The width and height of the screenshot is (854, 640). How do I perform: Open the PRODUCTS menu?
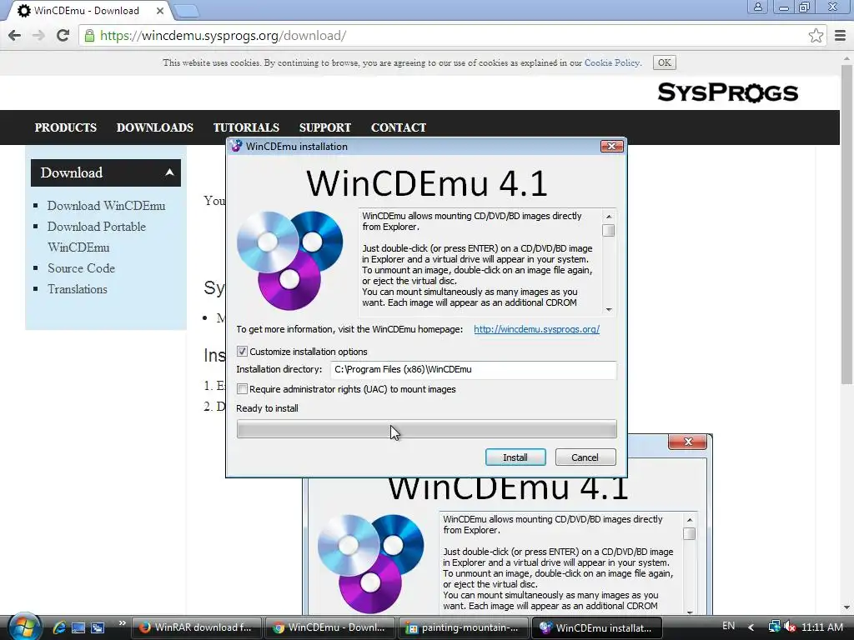65,127
